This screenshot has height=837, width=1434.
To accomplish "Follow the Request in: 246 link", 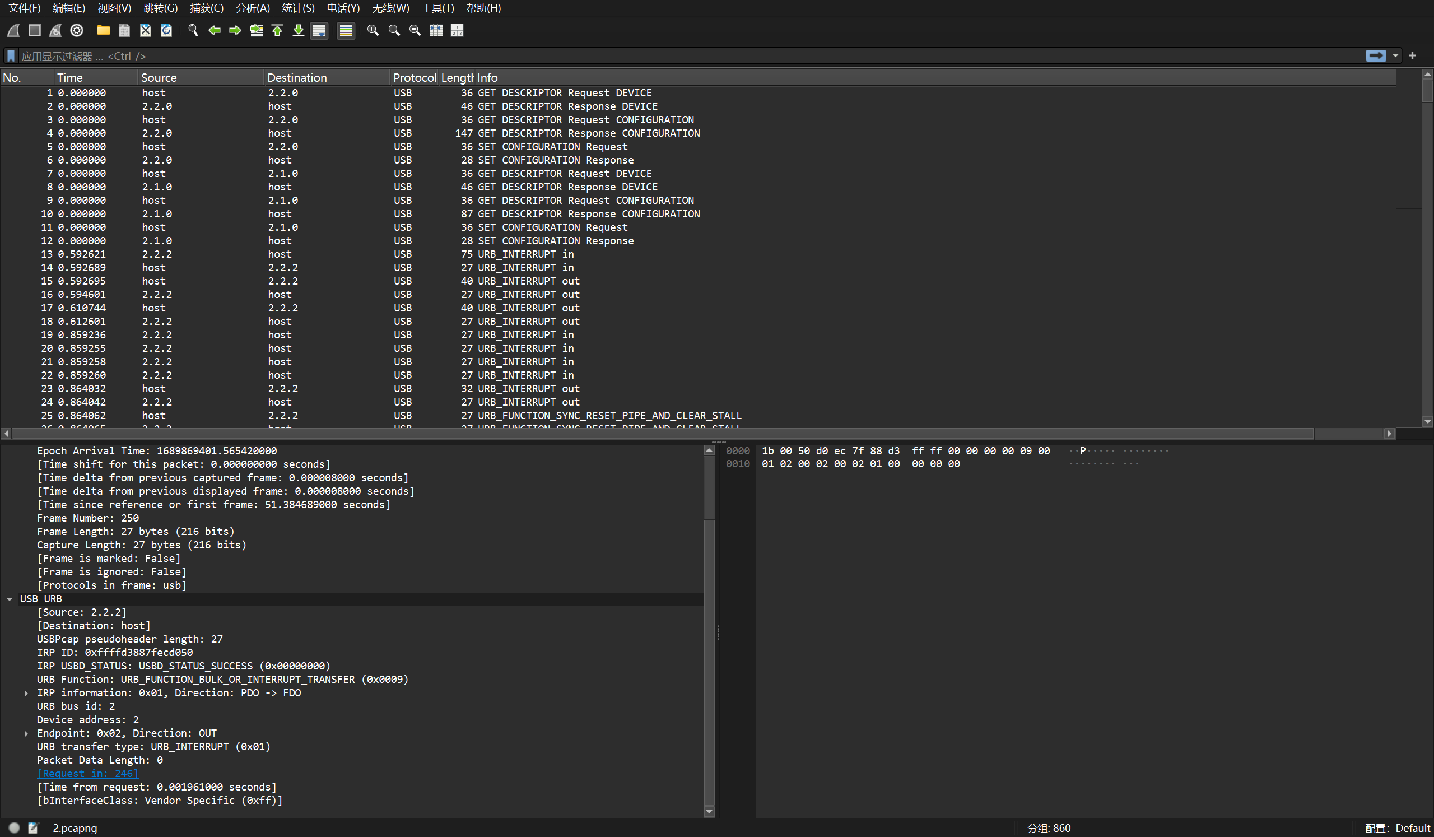I will click(87, 773).
